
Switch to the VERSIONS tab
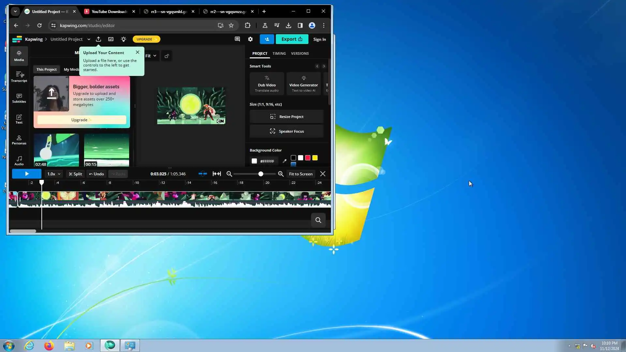point(300,53)
